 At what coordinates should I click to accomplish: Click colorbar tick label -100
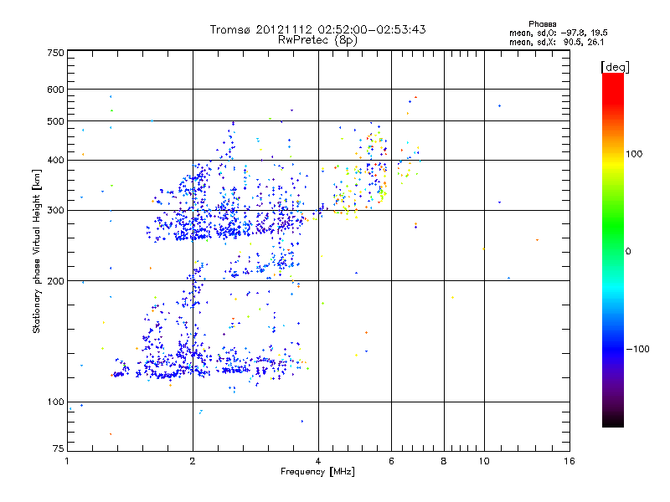637,349
